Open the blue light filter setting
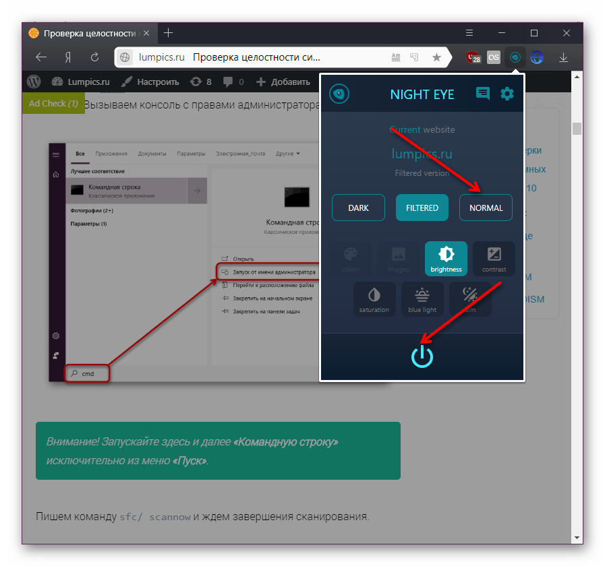The height and width of the screenshot is (566, 605). tap(422, 299)
